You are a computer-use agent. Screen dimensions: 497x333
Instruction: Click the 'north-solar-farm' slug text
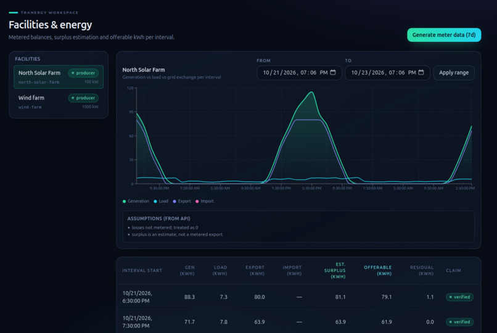(39, 83)
